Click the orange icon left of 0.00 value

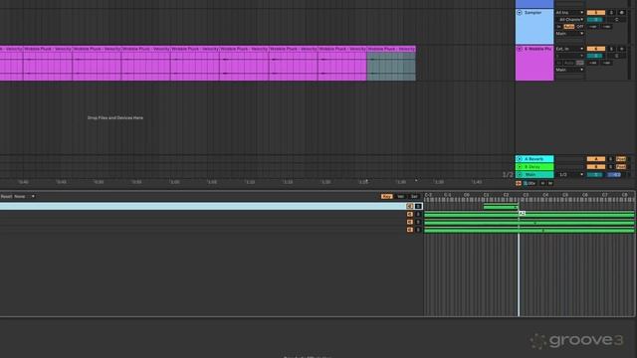[x=519, y=183]
